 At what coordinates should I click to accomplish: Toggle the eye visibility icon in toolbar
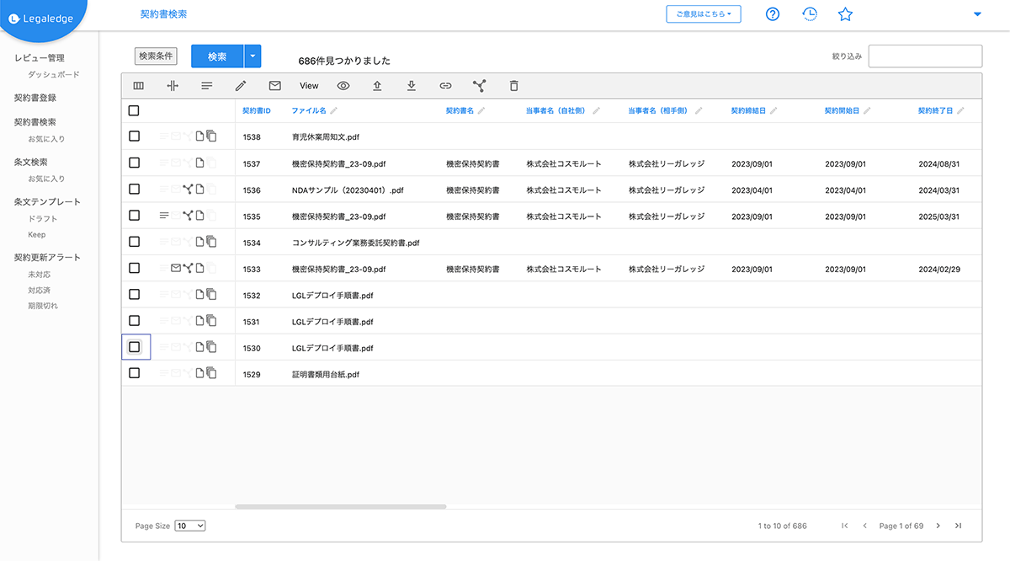pos(343,86)
